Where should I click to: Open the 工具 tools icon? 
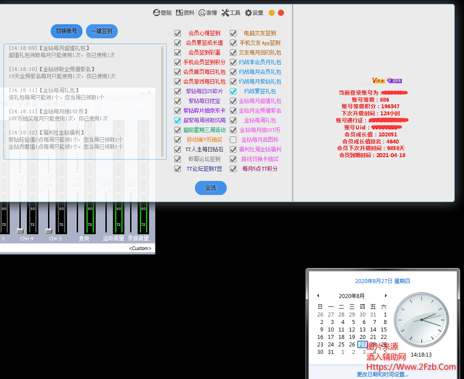point(225,13)
